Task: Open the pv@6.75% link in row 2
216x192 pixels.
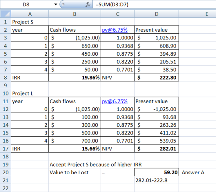Action: click(115, 30)
